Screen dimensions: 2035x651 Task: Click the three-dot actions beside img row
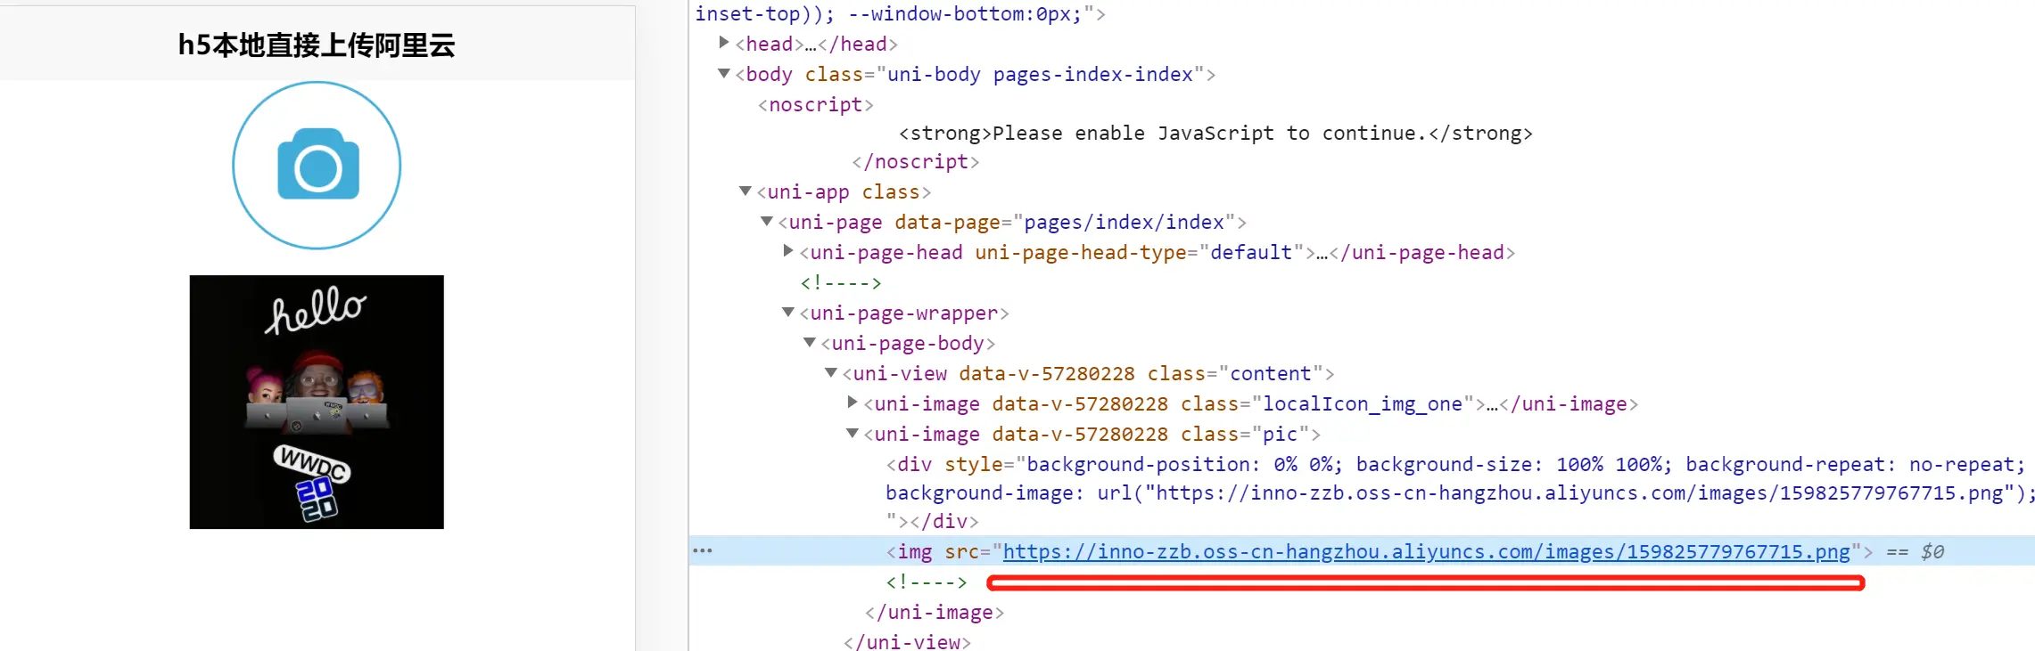[703, 550]
